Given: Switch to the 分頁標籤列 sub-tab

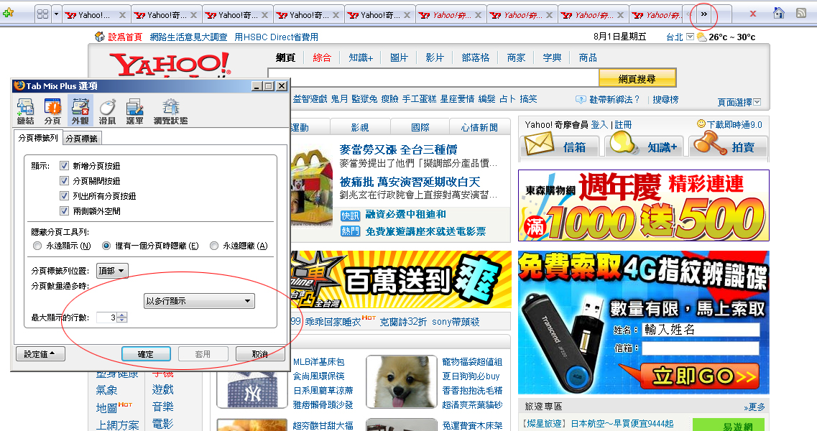Looking at the screenshot, I should pyautogui.click(x=38, y=138).
